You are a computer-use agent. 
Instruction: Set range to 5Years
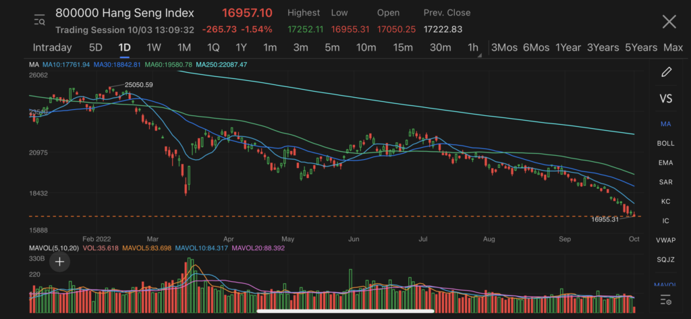click(641, 48)
